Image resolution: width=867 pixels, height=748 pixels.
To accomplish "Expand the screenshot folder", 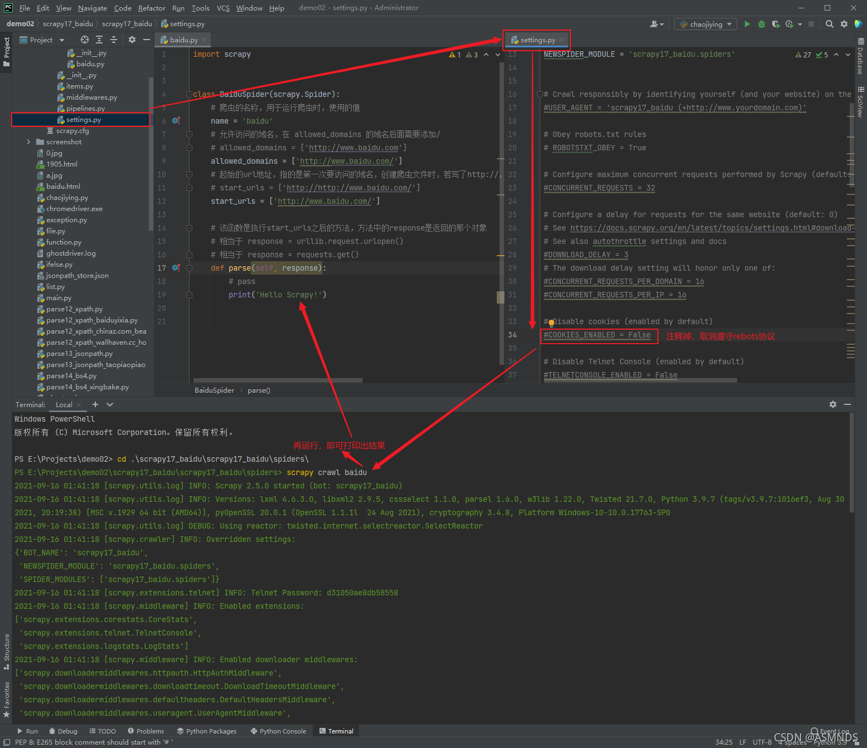I will (28, 142).
